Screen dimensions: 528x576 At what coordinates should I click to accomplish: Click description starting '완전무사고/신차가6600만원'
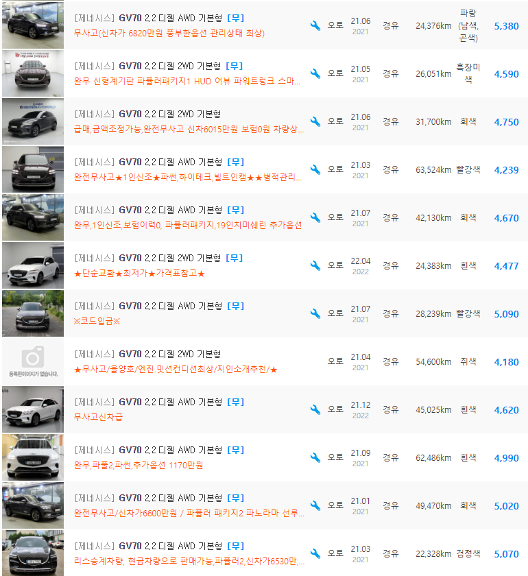click(189, 513)
